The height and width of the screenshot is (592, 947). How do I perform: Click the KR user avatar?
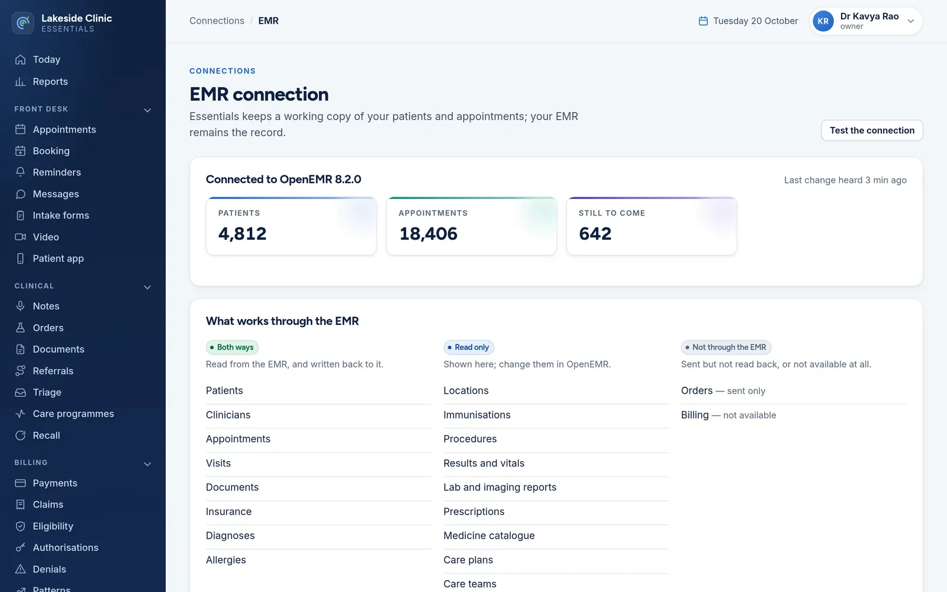(823, 21)
